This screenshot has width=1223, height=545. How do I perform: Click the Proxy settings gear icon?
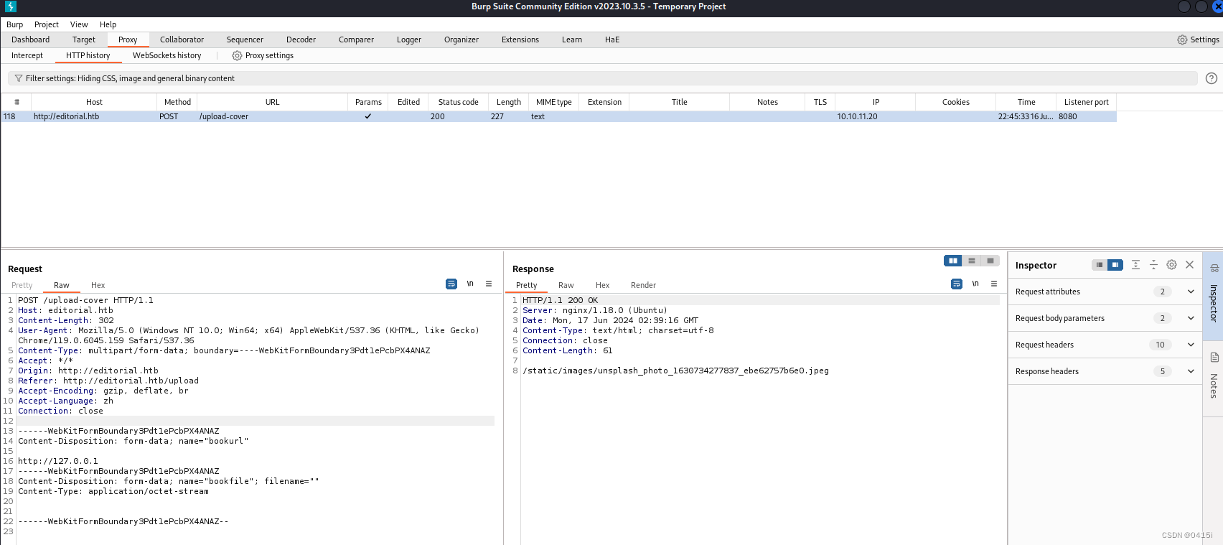pos(237,55)
